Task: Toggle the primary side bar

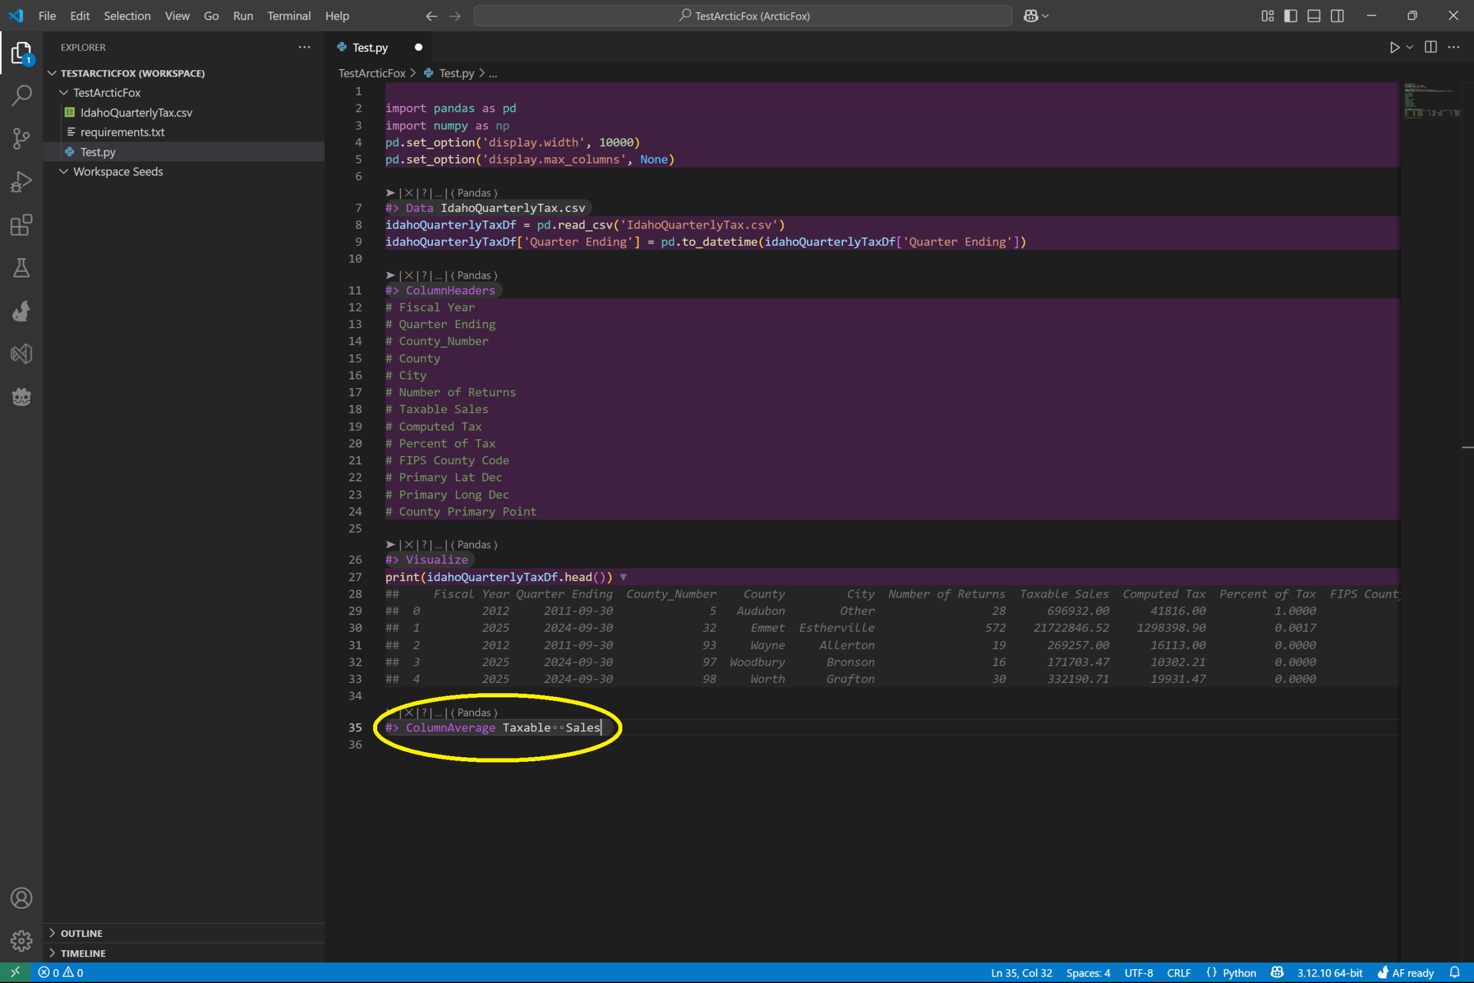Action: point(1290,16)
